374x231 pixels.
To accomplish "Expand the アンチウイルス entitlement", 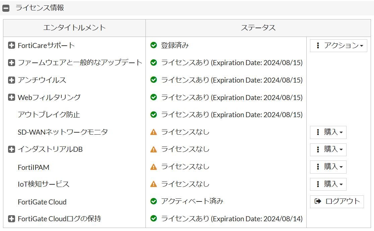I will pos(11,80).
